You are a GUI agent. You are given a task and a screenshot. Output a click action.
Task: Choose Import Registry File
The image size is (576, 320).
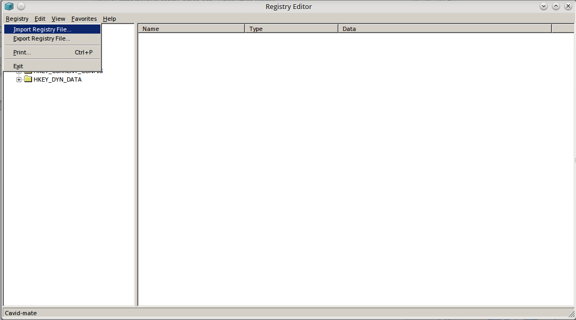52,29
